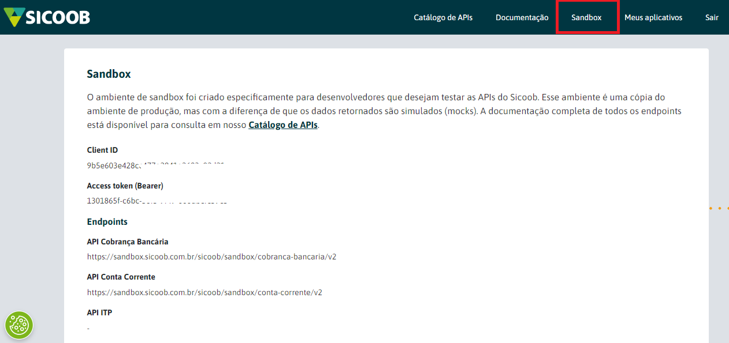Viewport: 729px width, 343px height.
Task: Select the cobranca-bancaria/v2 sandbox URL
Action: (x=211, y=257)
